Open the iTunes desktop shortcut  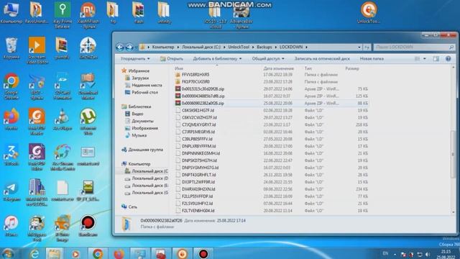pos(11,226)
